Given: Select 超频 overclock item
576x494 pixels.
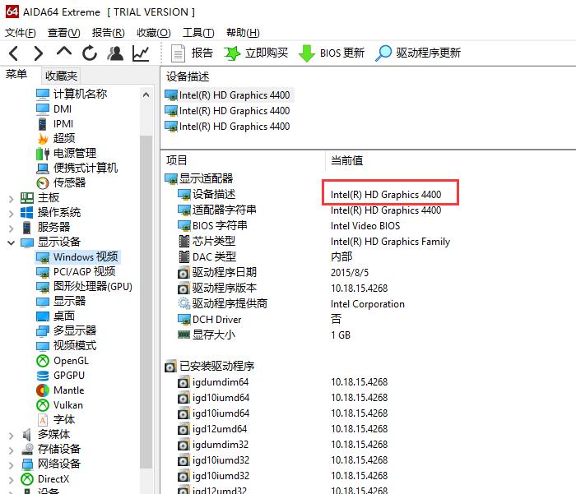Looking at the screenshot, I should (56, 138).
